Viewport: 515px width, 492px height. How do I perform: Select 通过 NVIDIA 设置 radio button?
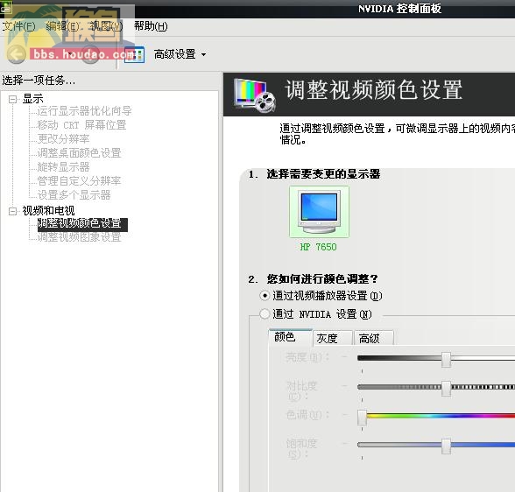pyautogui.click(x=265, y=314)
